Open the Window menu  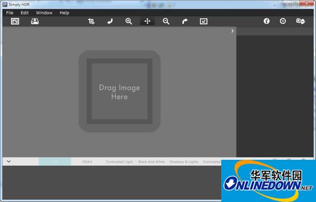coord(44,13)
